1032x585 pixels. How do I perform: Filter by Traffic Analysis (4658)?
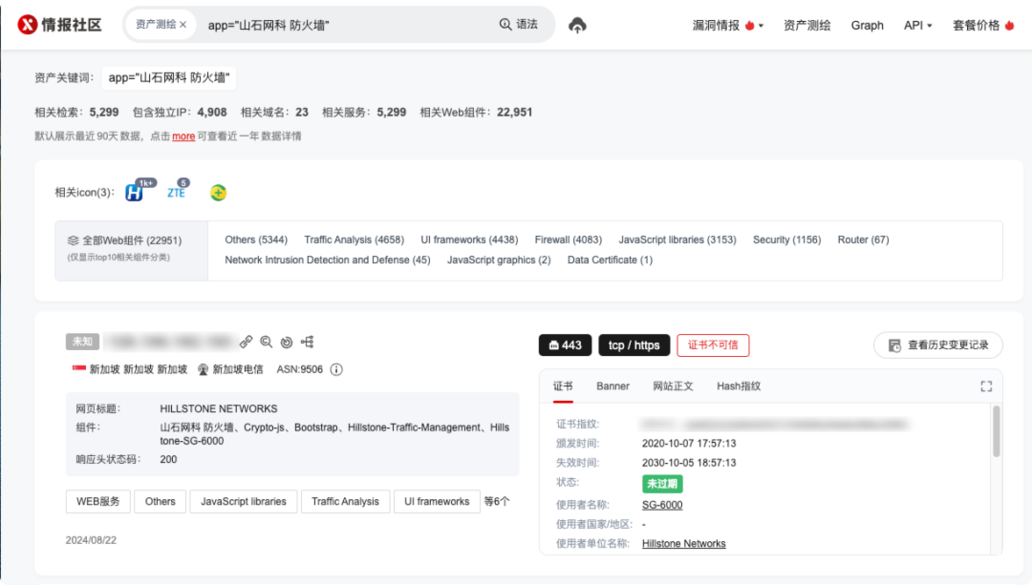click(355, 240)
